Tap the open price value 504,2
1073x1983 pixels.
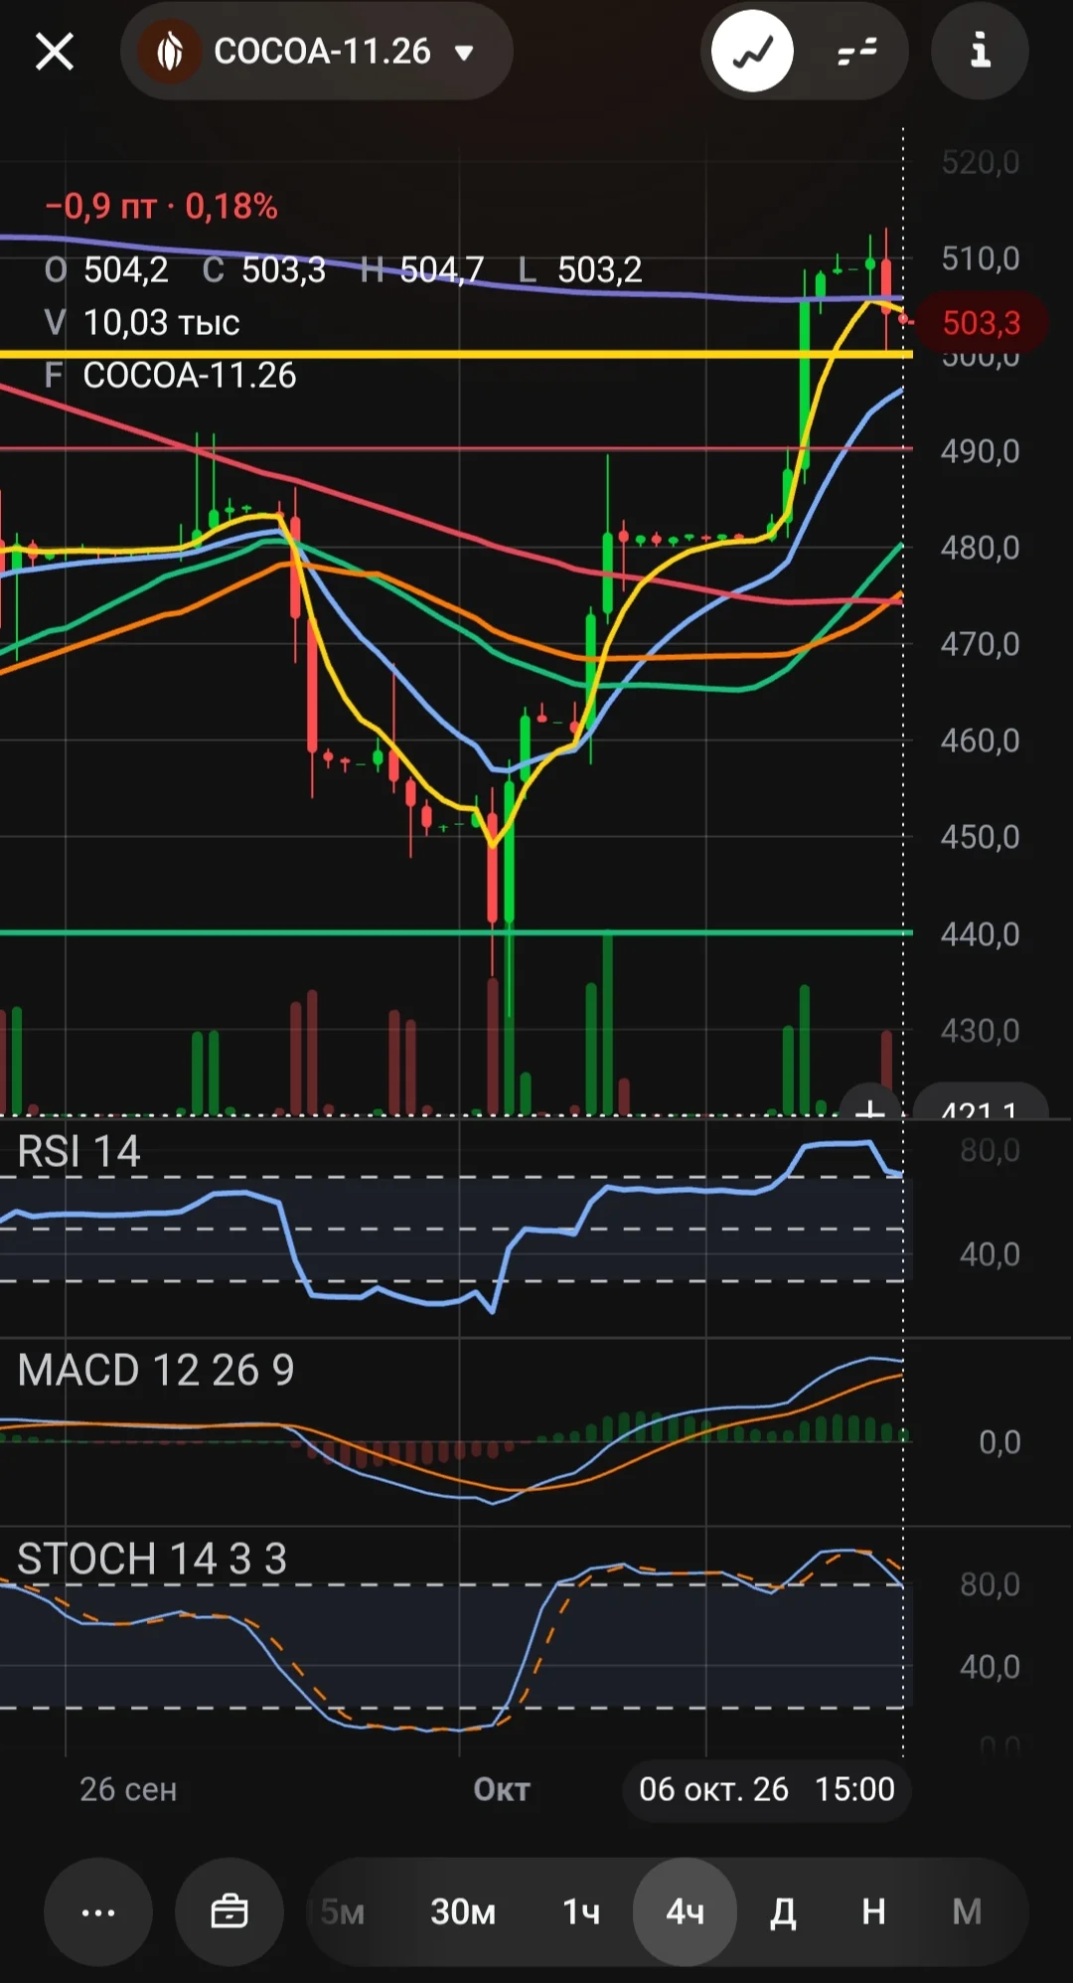(126, 270)
